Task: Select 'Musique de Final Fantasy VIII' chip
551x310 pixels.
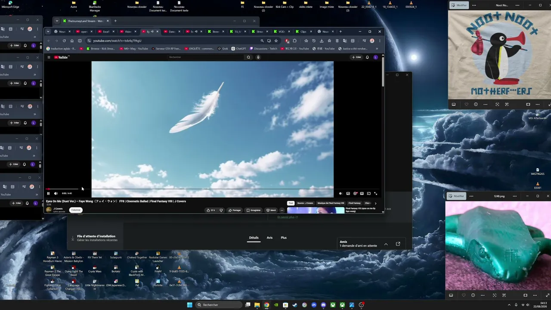Action: click(x=331, y=203)
